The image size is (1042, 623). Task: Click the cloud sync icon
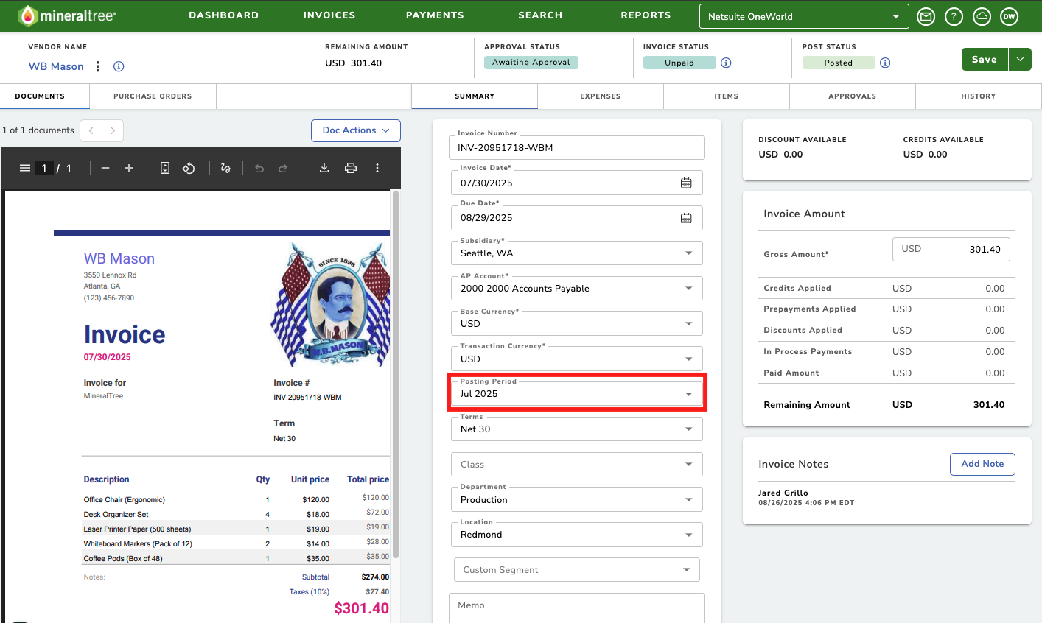point(982,16)
